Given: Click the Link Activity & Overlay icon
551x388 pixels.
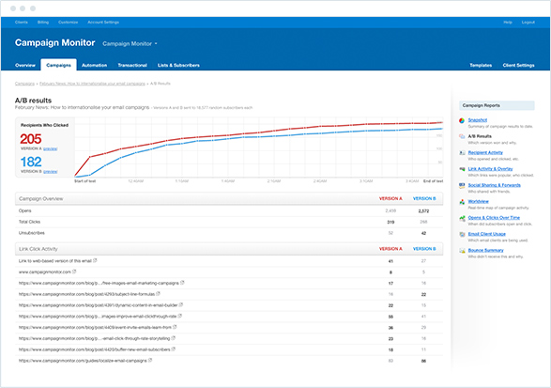Looking at the screenshot, I should (x=462, y=169).
